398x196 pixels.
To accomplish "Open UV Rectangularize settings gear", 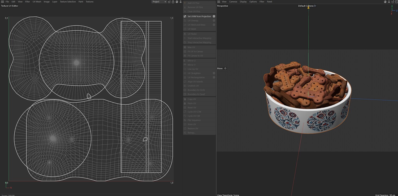I will coord(214,78).
